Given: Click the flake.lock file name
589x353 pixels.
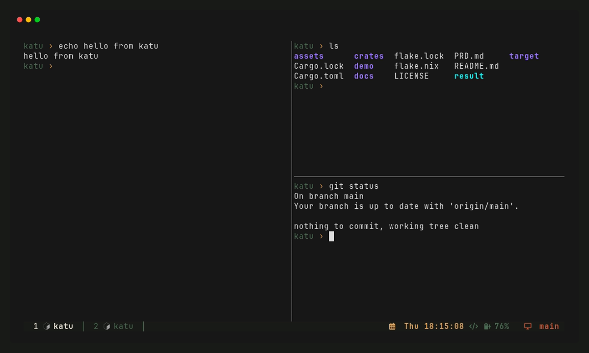Looking at the screenshot, I should (x=419, y=56).
